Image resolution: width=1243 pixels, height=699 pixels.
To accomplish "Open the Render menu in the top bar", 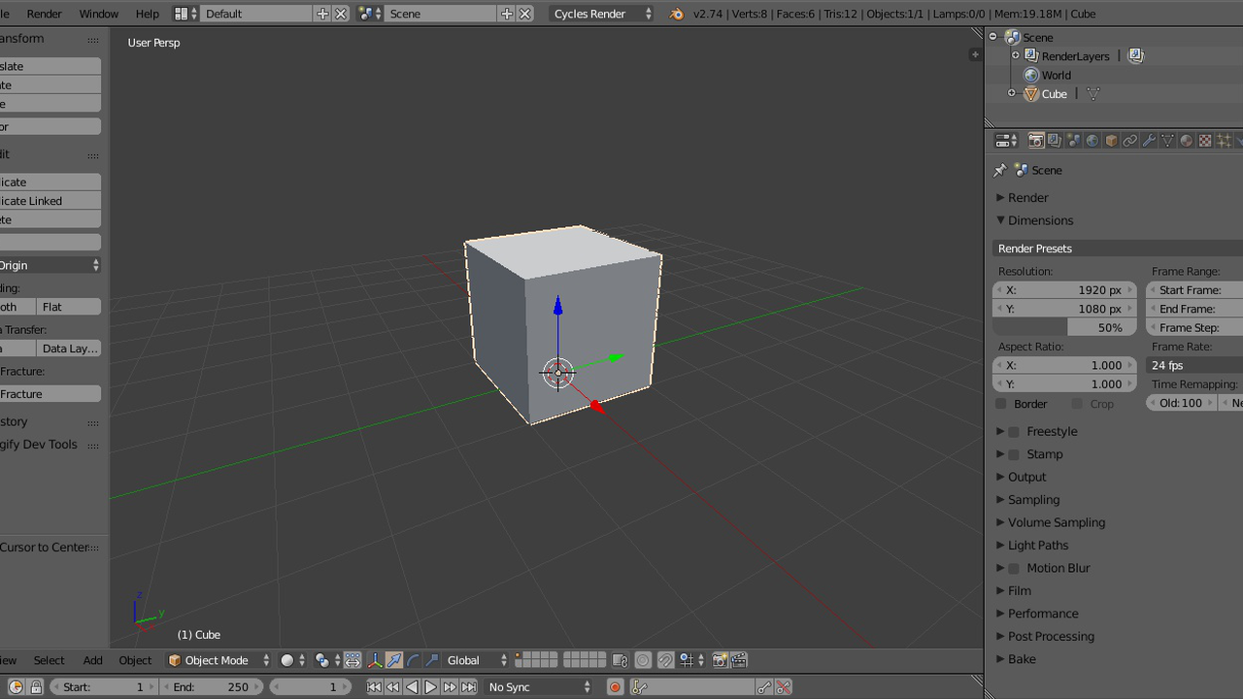I will tap(43, 13).
